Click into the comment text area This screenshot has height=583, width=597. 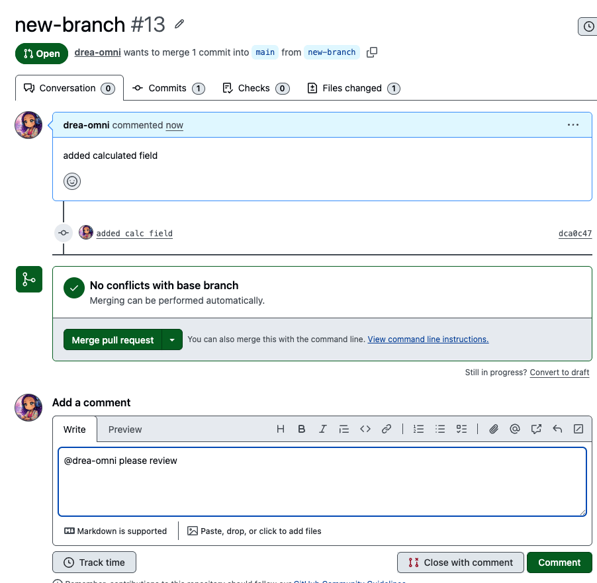point(322,482)
